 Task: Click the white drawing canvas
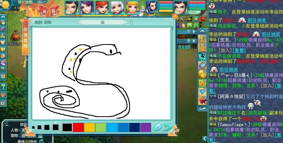tap(101, 73)
